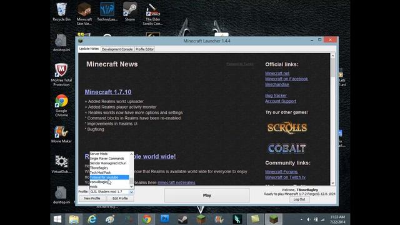This screenshot has height=225, width=400.
Task: Choose Single Player Commands profile
Action: pos(109,158)
